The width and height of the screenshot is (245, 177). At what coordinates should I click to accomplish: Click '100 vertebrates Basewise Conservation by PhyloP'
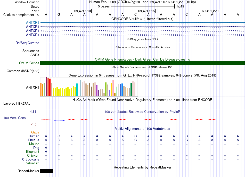point(142,112)
